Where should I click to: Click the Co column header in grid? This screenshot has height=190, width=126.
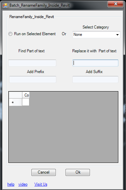[26, 95]
